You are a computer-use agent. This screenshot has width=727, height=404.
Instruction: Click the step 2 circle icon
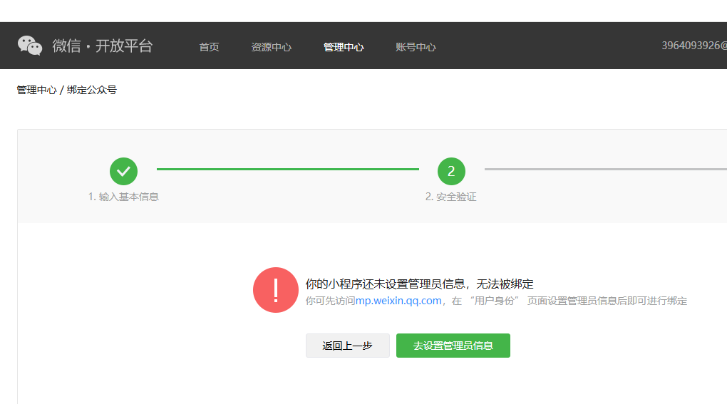451,172
